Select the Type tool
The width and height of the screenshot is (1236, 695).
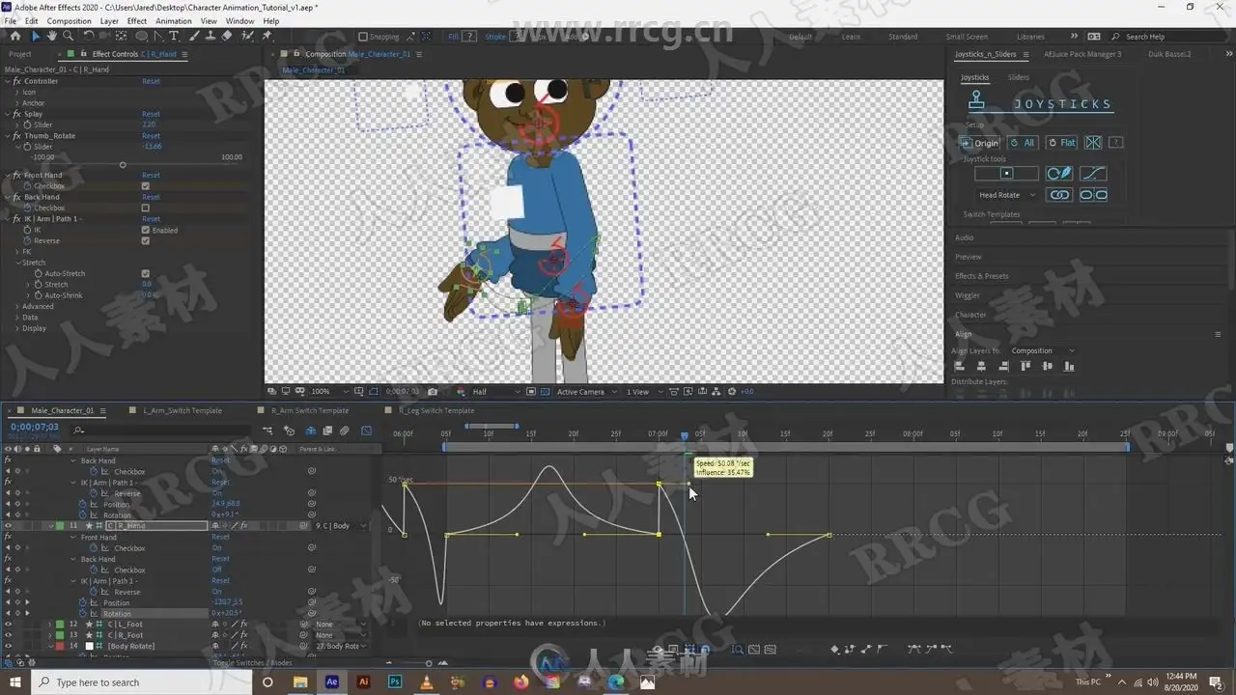coord(174,36)
